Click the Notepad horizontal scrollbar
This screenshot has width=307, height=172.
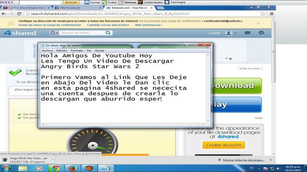(123, 124)
